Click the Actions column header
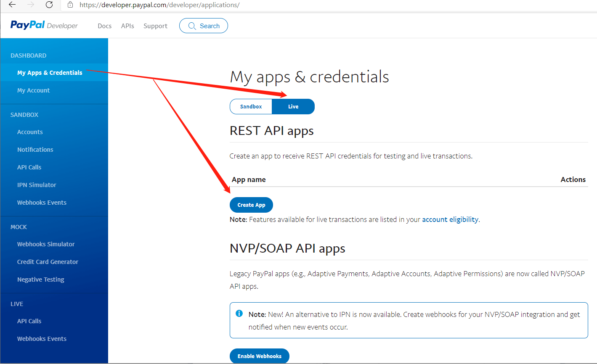The height and width of the screenshot is (364, 597). coord(573,179)
